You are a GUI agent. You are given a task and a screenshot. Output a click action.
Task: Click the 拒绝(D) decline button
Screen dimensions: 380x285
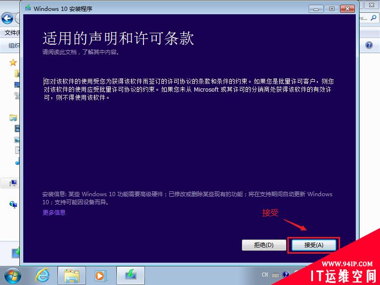tap(264, 245)
